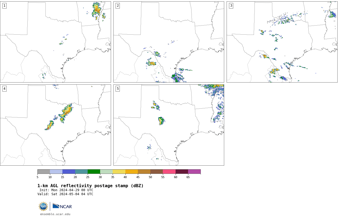Select the gray 5-10 dBZ swatch

pos(44,171)
